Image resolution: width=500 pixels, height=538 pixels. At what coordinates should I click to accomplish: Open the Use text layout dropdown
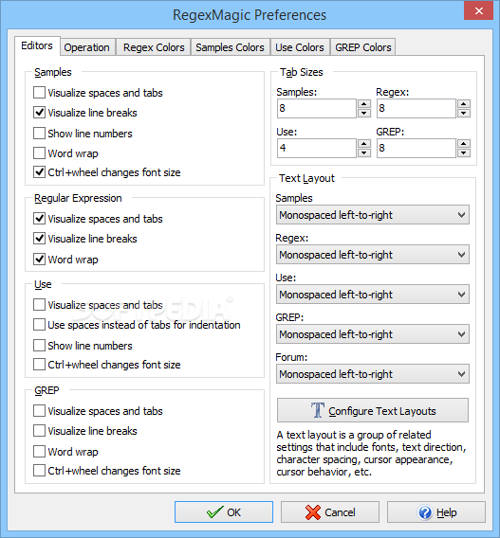(x=373, y=295)
